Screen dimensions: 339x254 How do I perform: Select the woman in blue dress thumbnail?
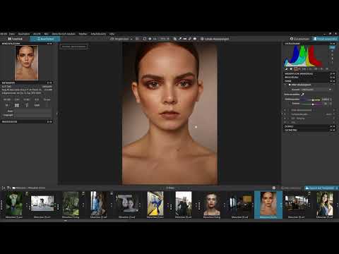point(325,204)
